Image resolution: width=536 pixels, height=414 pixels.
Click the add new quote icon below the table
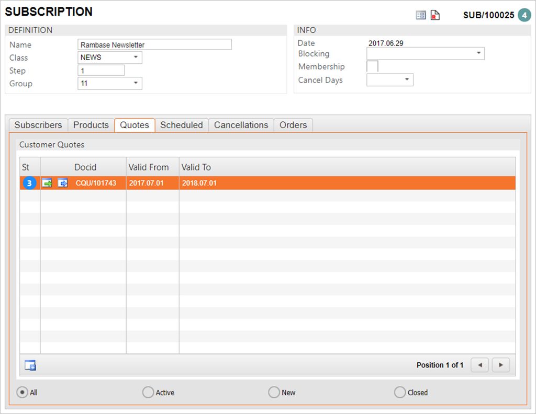(30, 365)
